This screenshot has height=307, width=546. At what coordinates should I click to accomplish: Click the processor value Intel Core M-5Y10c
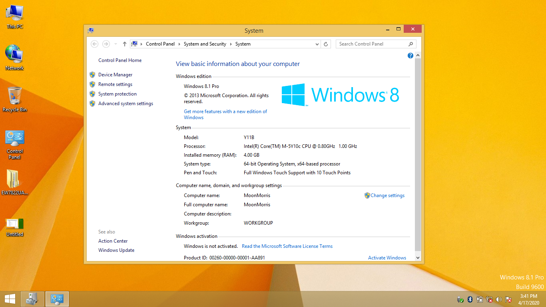tap(300, 146)
